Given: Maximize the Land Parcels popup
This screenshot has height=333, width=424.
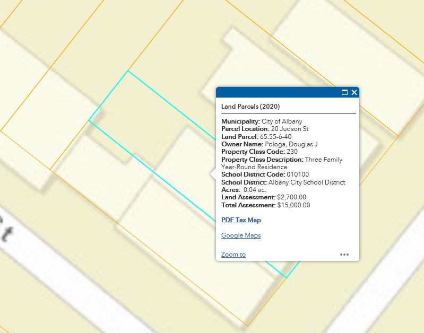Looking at the screenshot, I should tap(344, 92).
